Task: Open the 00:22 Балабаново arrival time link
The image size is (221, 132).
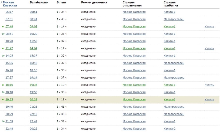Action: [33, 128]
